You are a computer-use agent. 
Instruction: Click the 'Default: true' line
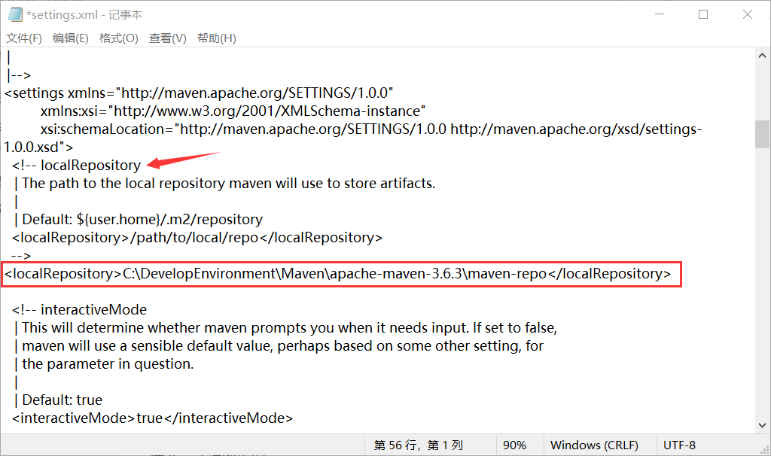coord(58,400)
